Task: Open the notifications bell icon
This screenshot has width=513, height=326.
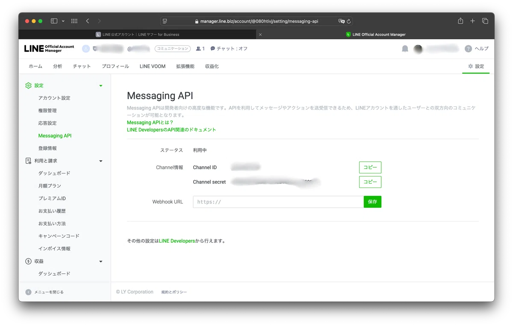Action: (x=405, y=49)
